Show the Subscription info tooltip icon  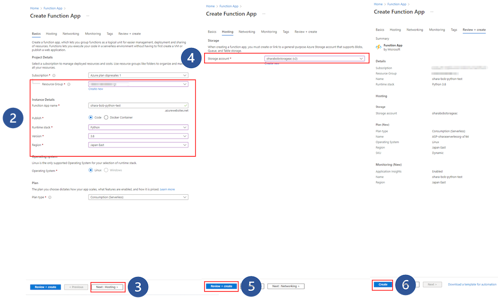click(x=54, y=75)
